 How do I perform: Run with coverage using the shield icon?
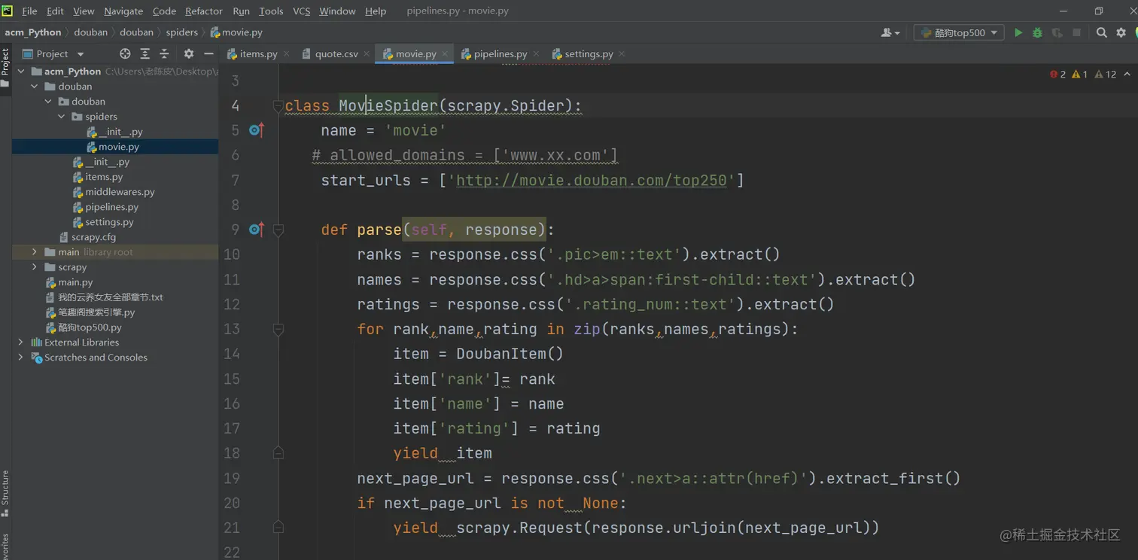click(x=1057, y=32)
